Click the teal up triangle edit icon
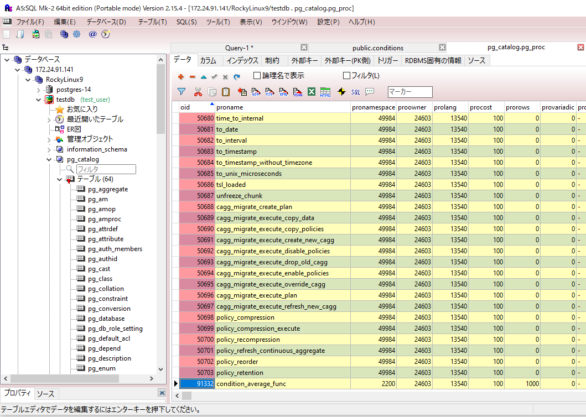 (204, 77)
